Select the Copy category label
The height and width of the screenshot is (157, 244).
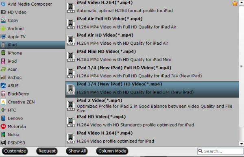pos(13,20)
